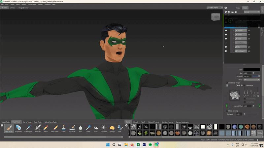This screenshot has width=264, height=148.
Task: Click the stamp vertical mirror icon
Action: 242,86
